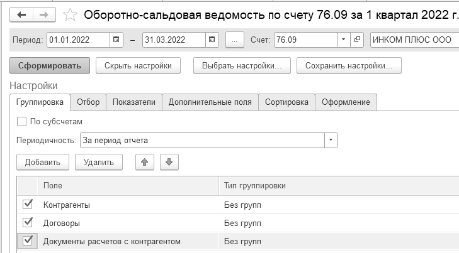Expand the Счет account dropdown
Image resolution: width=459 pixels, height=253 pixels.
[x=343, y=40]
